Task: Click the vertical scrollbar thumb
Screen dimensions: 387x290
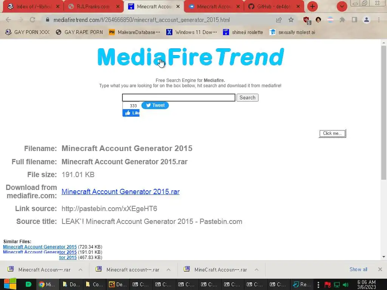Action: click(x=384, y=113)
